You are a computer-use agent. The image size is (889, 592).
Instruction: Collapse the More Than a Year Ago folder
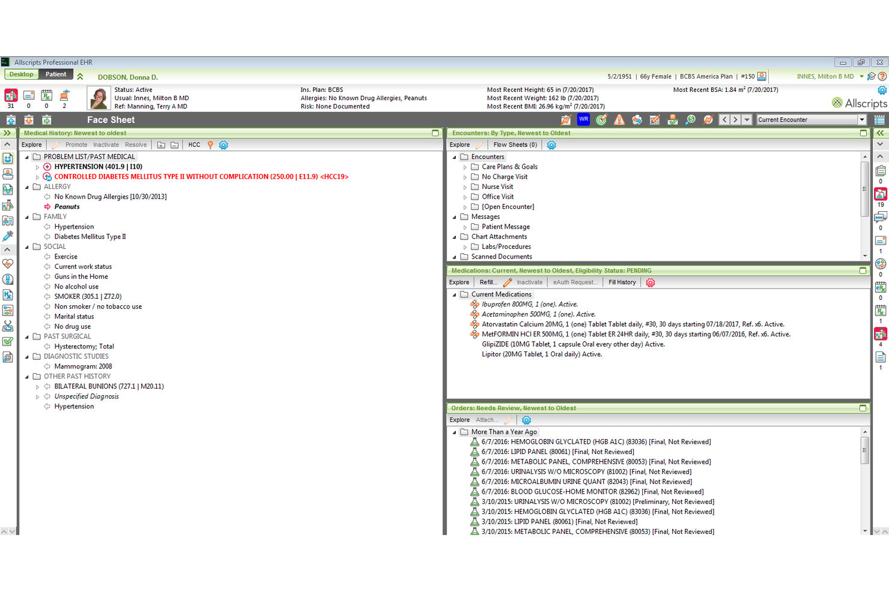[454, 432]
